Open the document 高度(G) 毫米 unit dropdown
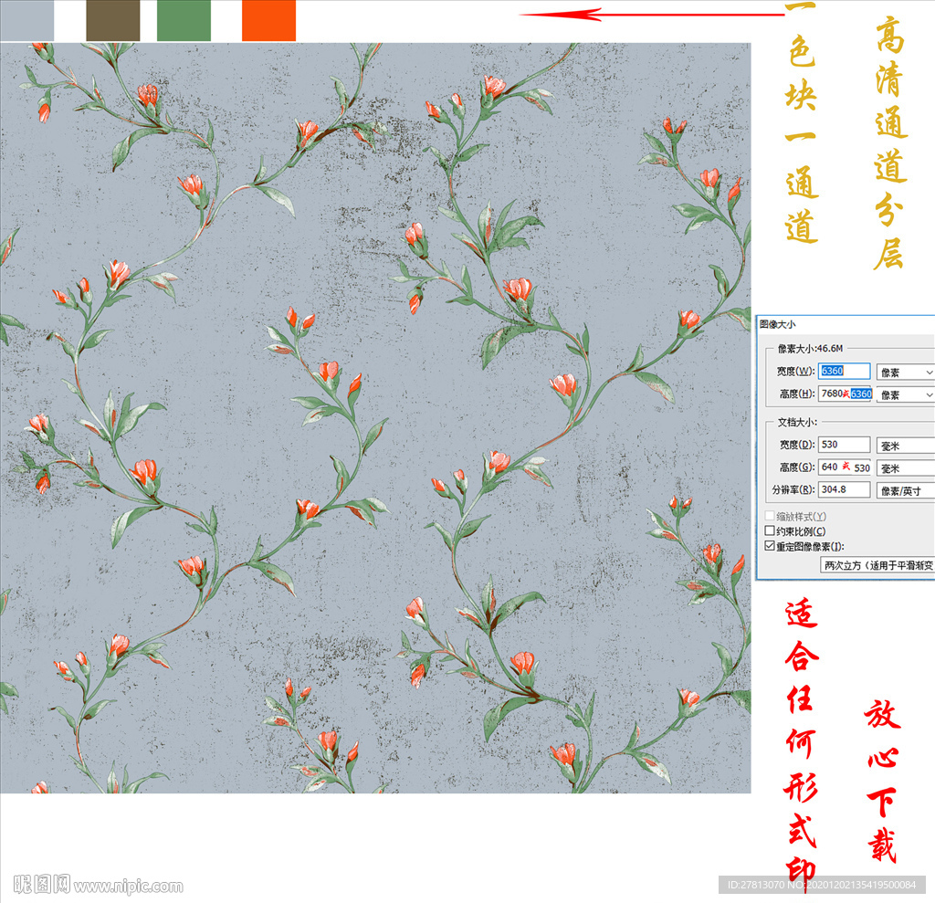 tap(905, 467)
